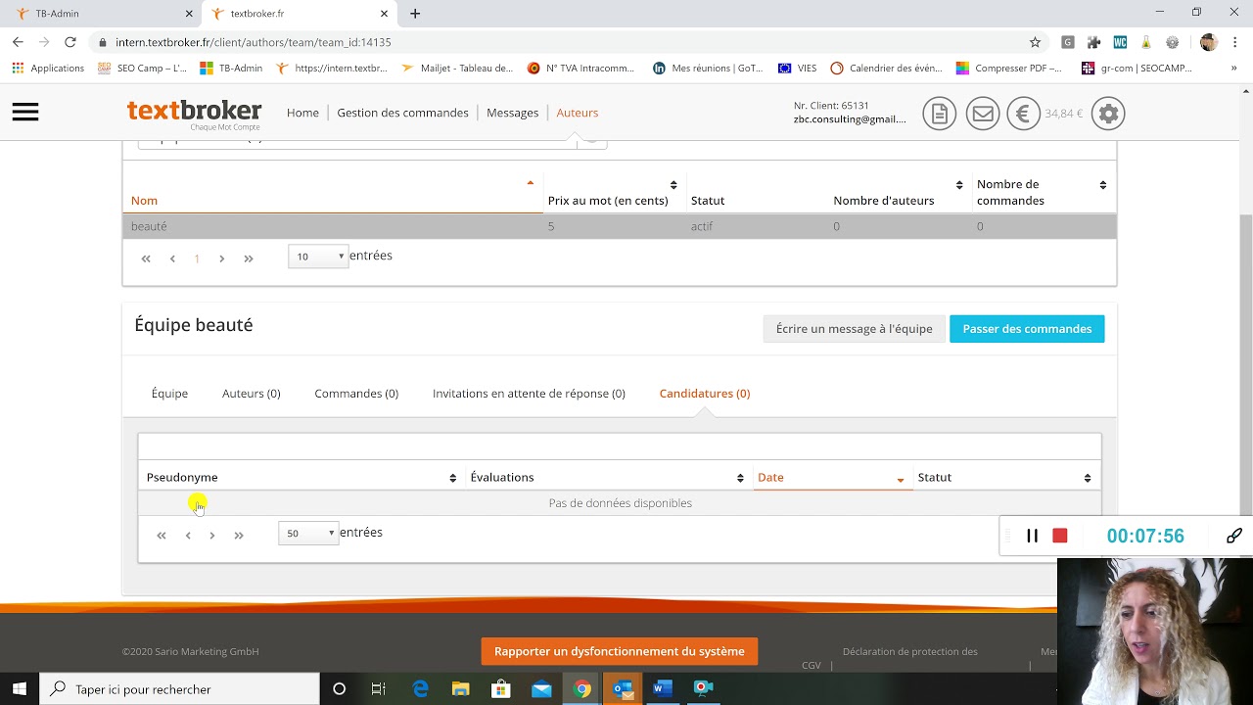Open the Home menu item
Screen dimensions: 1253x705
point(302,113)
